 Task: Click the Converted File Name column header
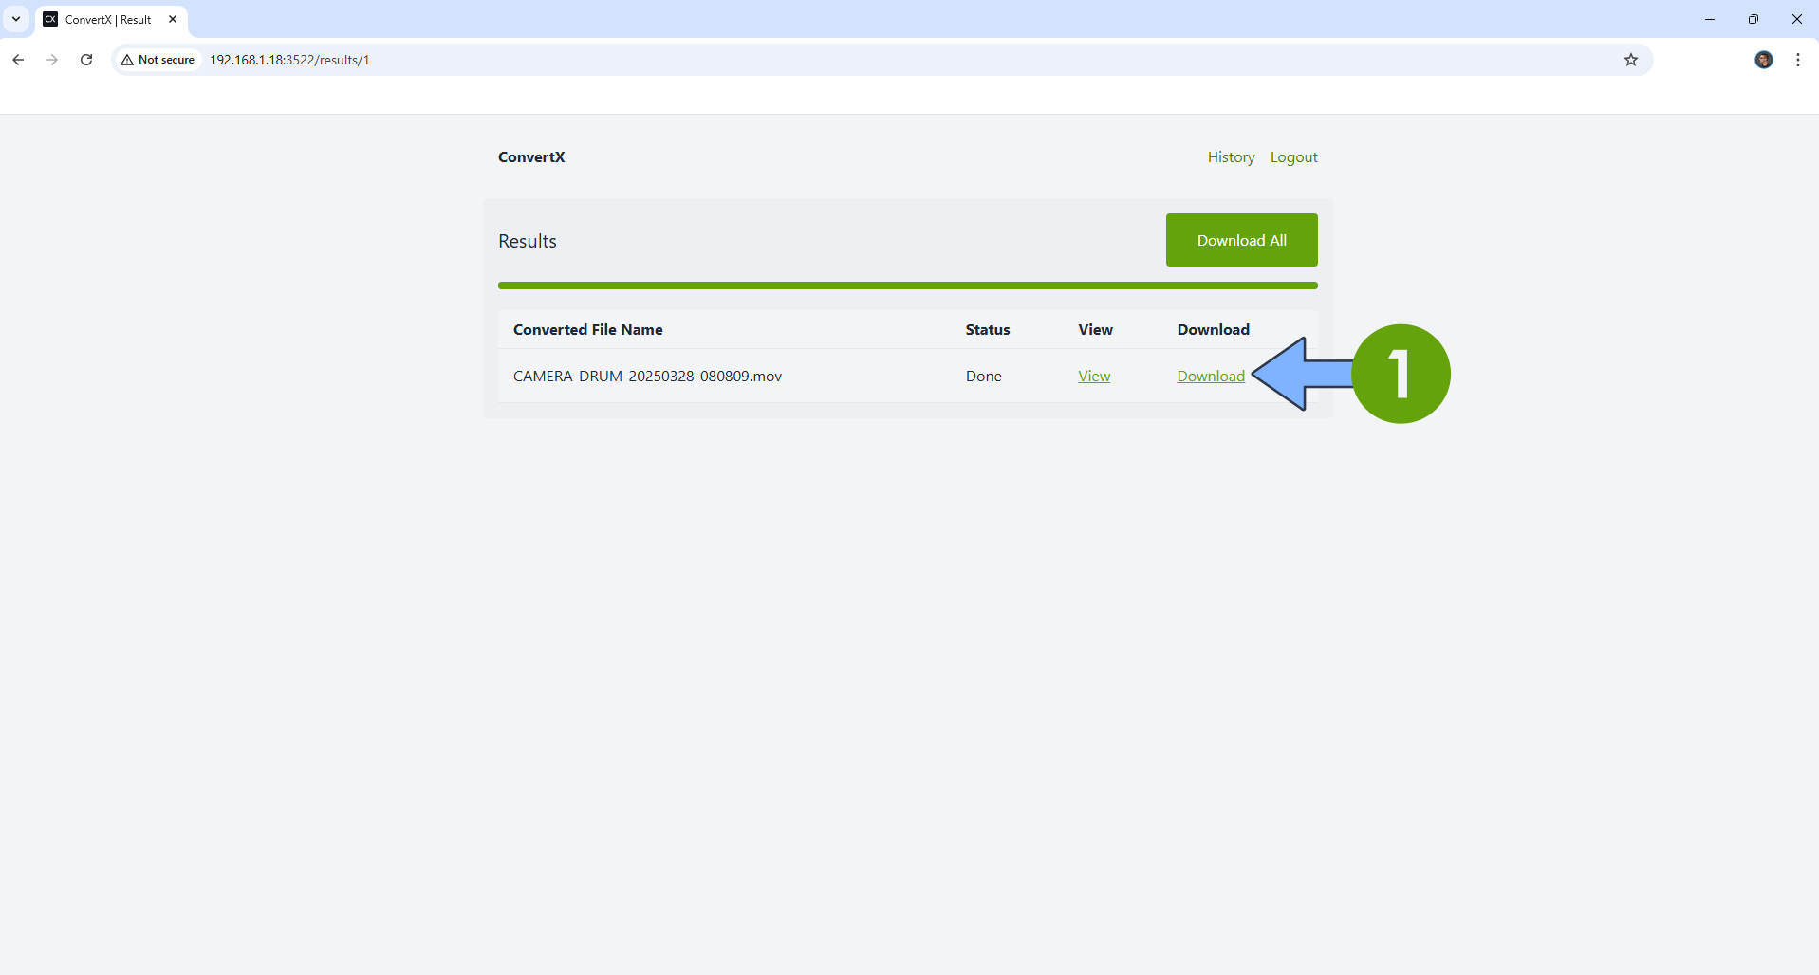click(x=588, y=330)
